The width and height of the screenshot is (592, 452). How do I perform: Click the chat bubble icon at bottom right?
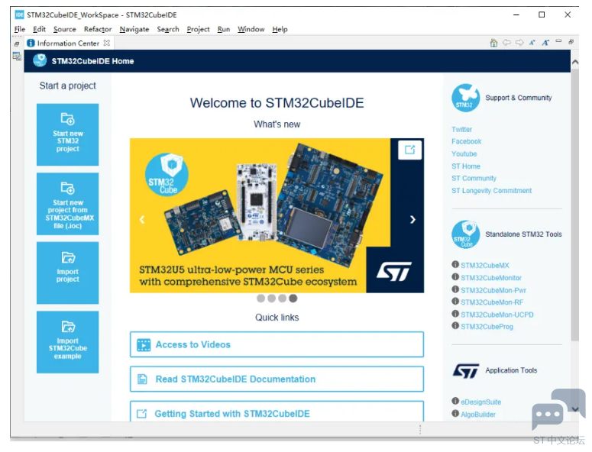click(548, 416)
